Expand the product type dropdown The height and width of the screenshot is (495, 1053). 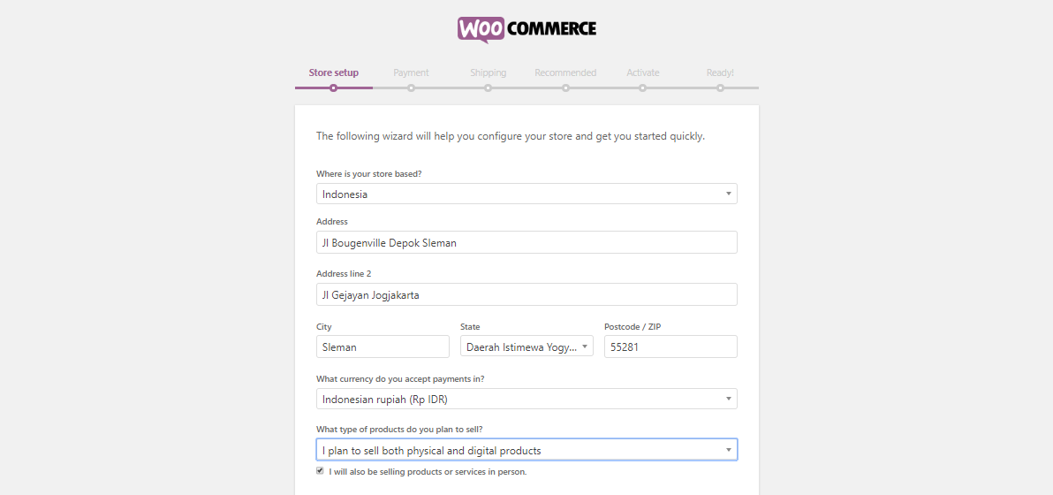(x=526, y=451)
